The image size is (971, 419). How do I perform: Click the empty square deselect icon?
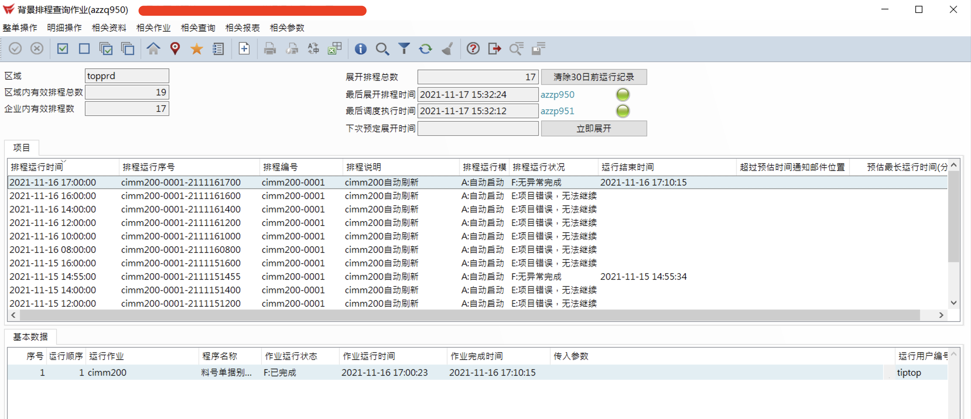(x=84, y=48)
